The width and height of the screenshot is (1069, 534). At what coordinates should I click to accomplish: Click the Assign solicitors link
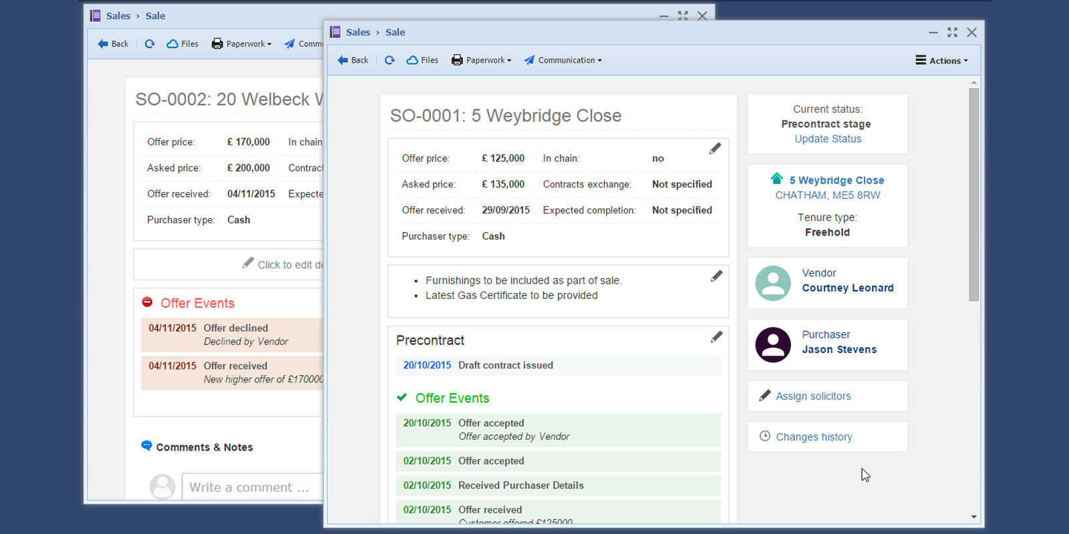coord(813,396)
